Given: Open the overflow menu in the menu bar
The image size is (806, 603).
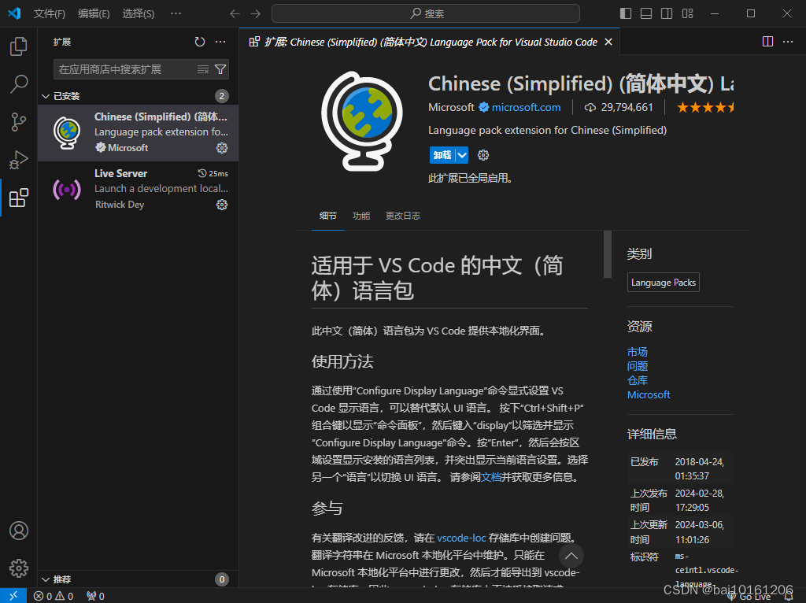Looking at the screenshot, I should pyautogui.click(x=176, y=13).
